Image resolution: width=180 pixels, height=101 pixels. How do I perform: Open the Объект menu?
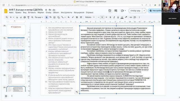coord(56,12)
